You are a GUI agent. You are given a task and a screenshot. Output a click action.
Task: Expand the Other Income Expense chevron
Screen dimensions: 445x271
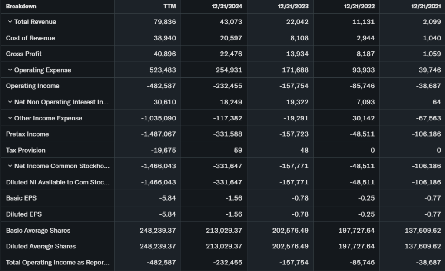(x=10, y=118)
